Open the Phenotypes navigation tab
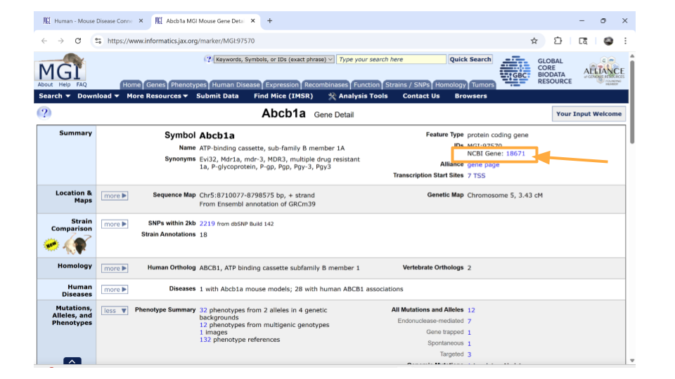 [188, 85]
